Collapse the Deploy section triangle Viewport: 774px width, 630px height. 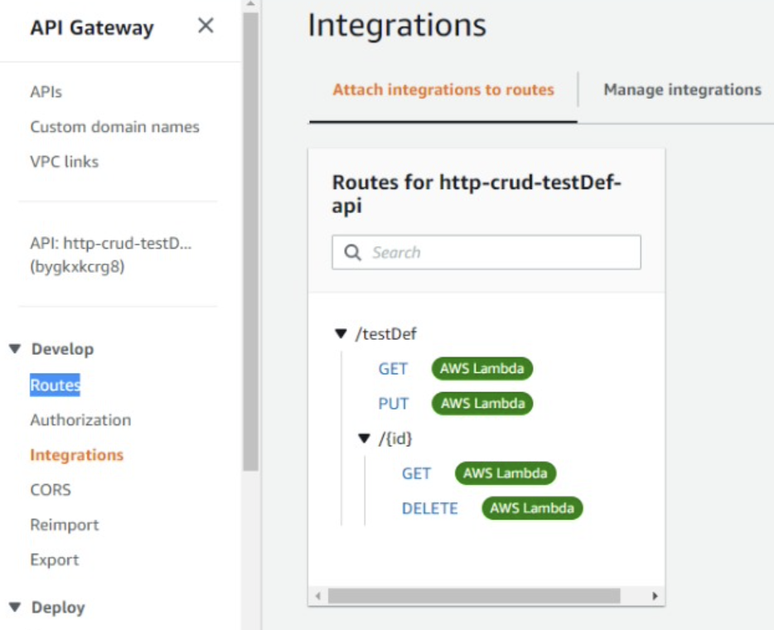pyautogui.click(x=15, y=608)
